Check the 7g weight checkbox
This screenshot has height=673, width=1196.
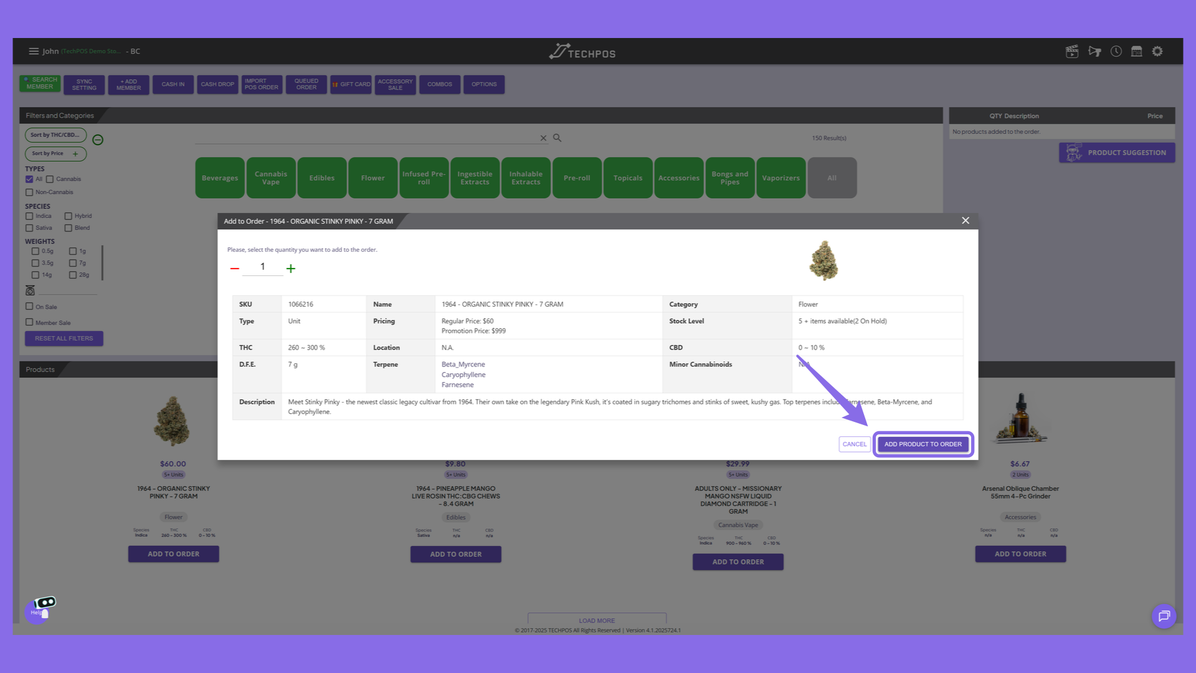73,263
